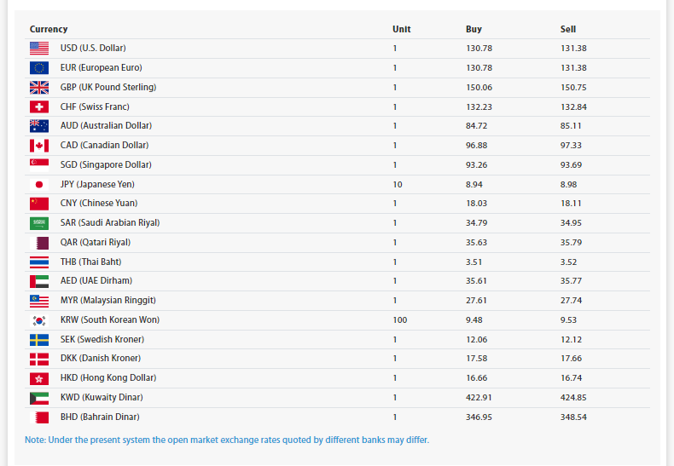Click the Saudi Arabian flag icon
This screenshot has width=674, height=466.
pos(39,223)
